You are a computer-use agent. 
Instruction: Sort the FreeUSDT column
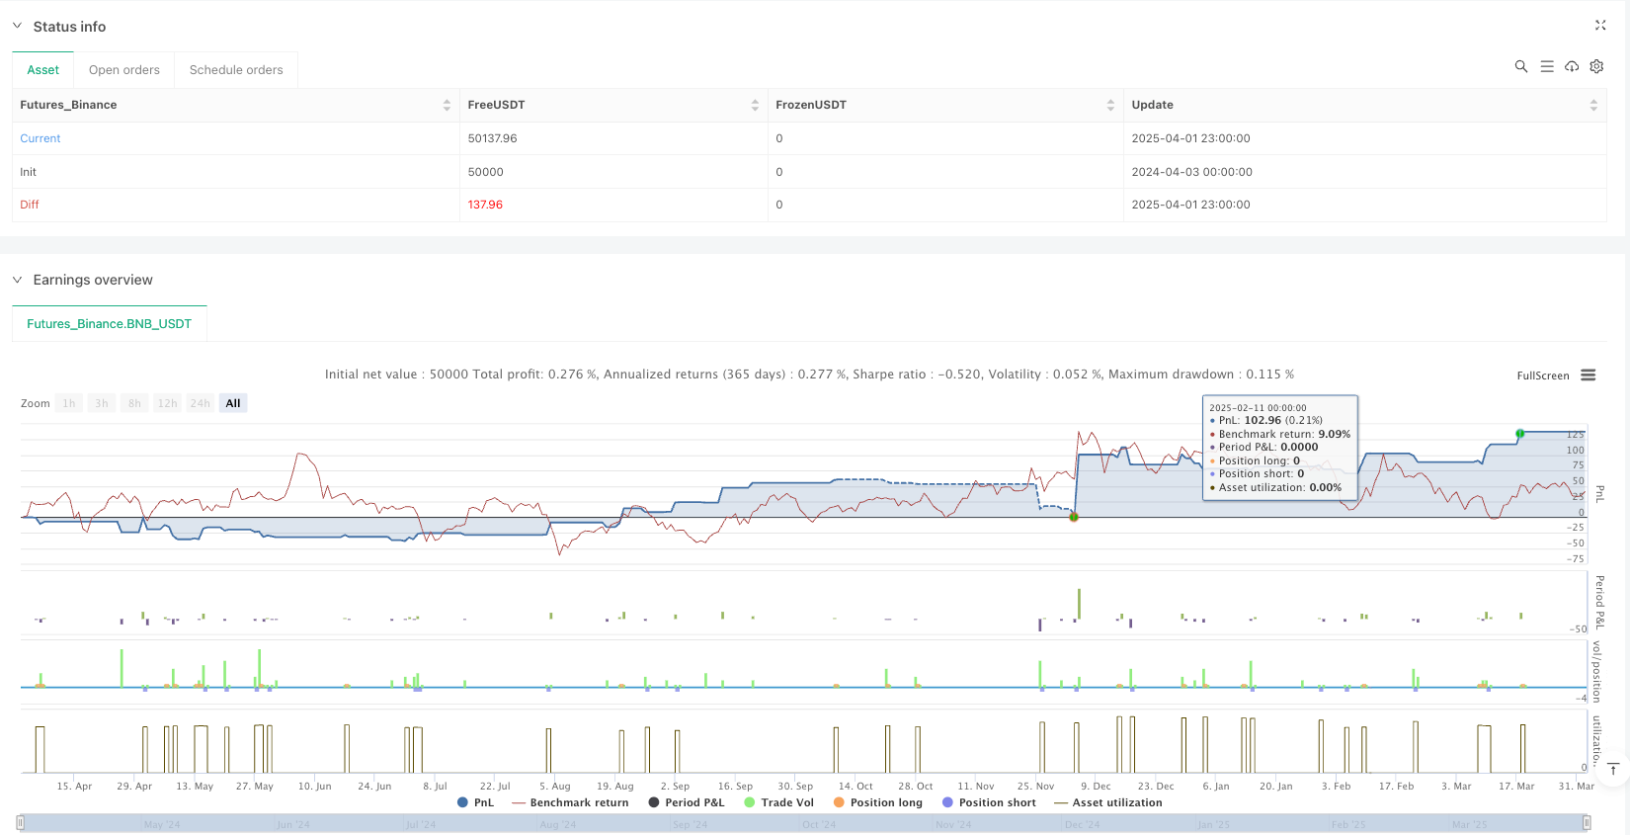(755, 105)
